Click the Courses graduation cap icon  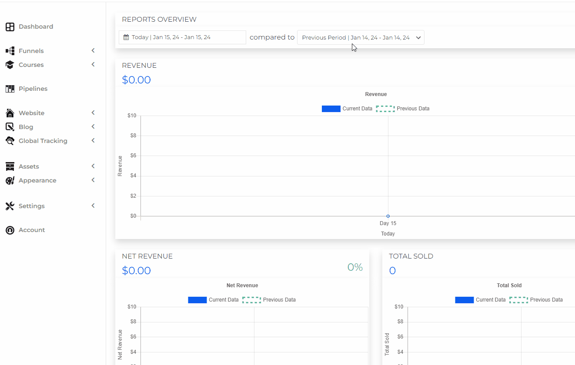pyautogui.click(x=10, y=65)
